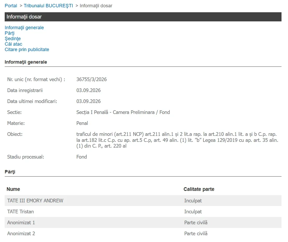This screenshot has height=242, width=288.
Task: Click the Calitate parte column header
Action: click(x=199, y=189)
